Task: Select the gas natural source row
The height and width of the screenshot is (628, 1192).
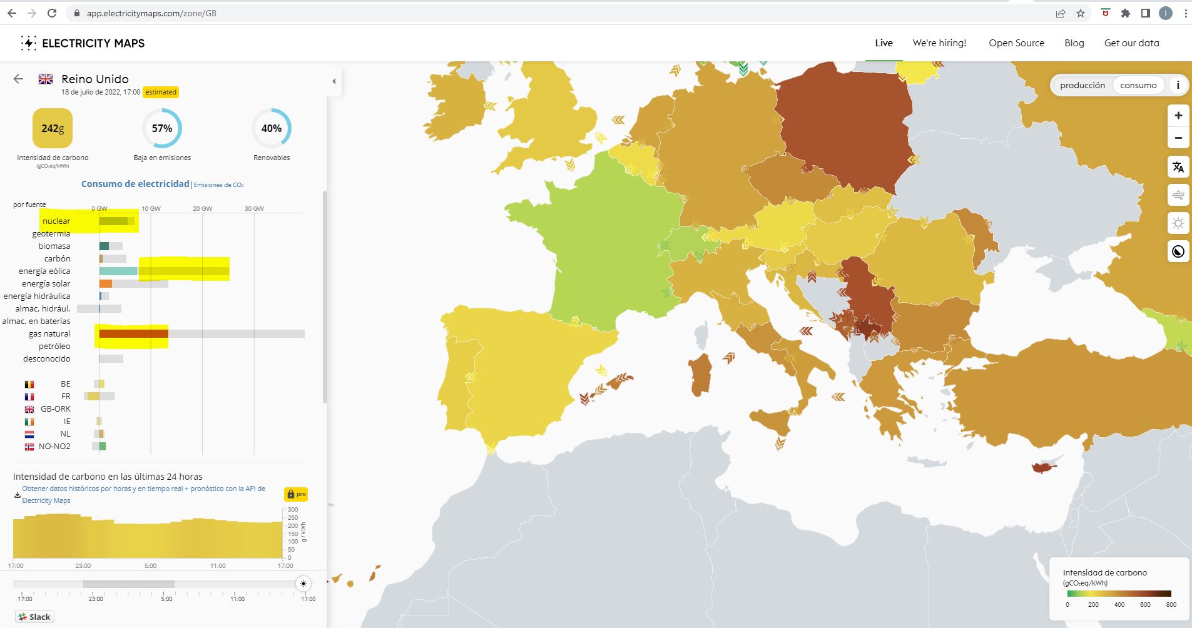Action: tap(160, 333)
